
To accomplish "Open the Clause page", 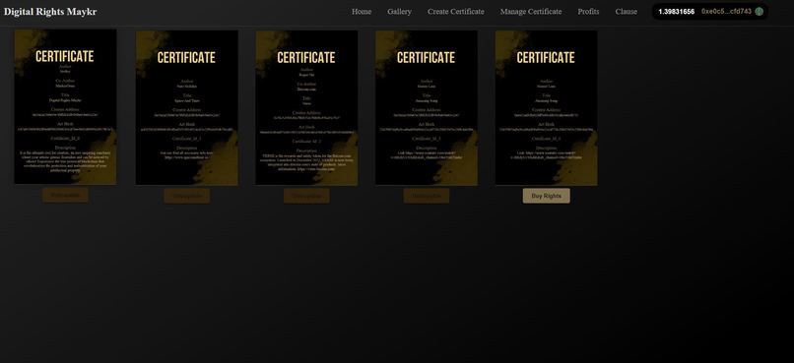I will click(x=626, y=12).
